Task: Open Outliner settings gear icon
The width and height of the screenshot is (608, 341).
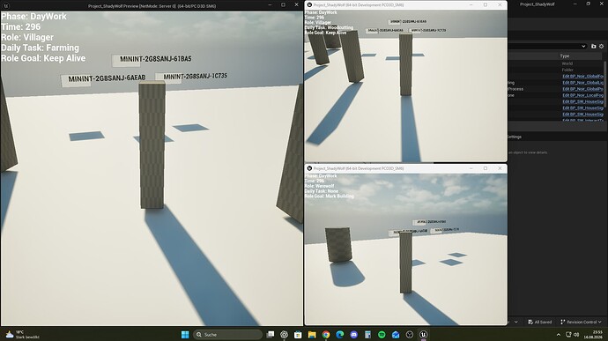Action: point(602,46)
